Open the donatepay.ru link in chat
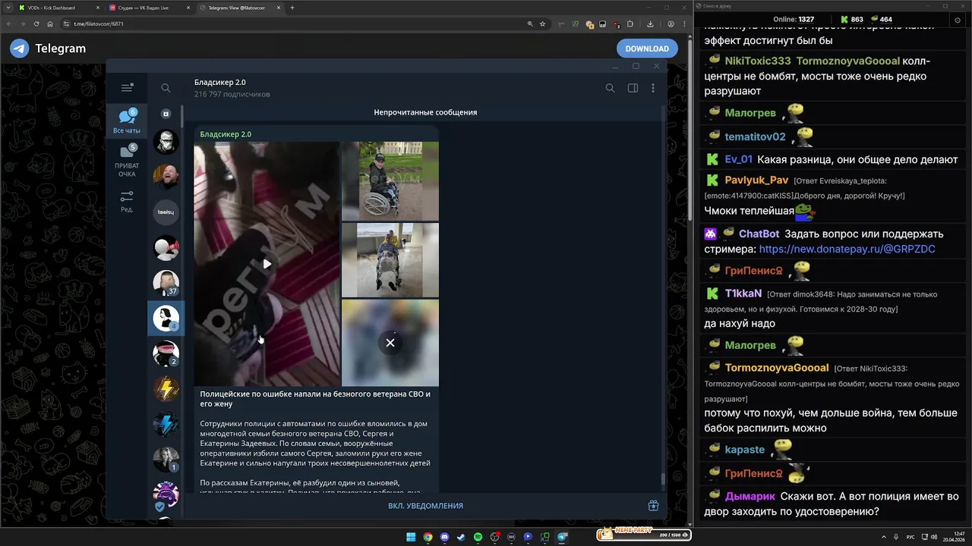The image size is (972, 546). [x=847, y=249]
